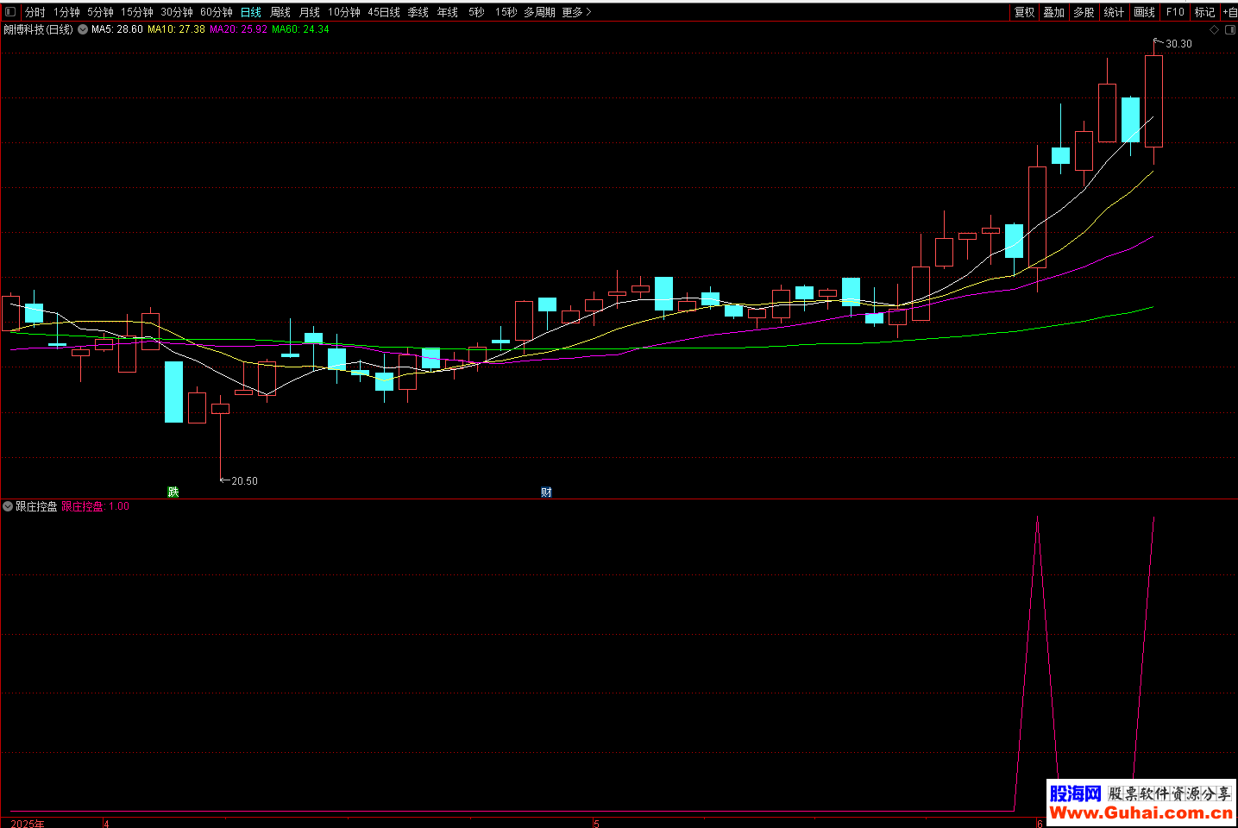Switch to 年线 yearly tab

tap(448, 12)
